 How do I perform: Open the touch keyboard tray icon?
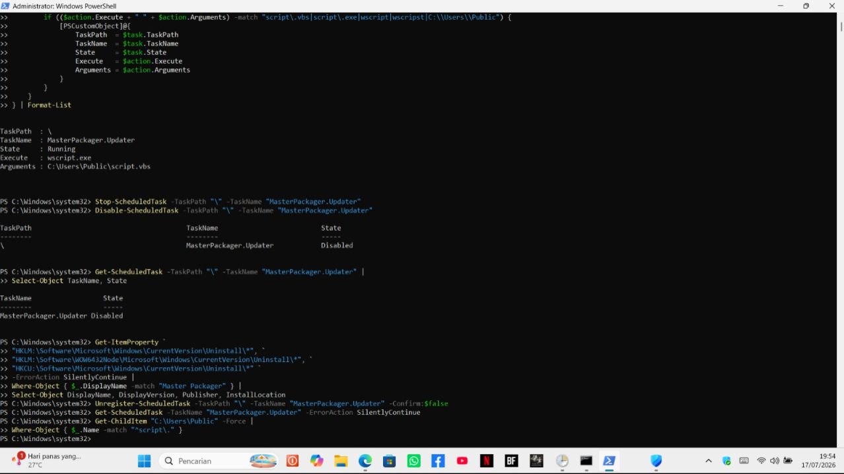point(744,461)
